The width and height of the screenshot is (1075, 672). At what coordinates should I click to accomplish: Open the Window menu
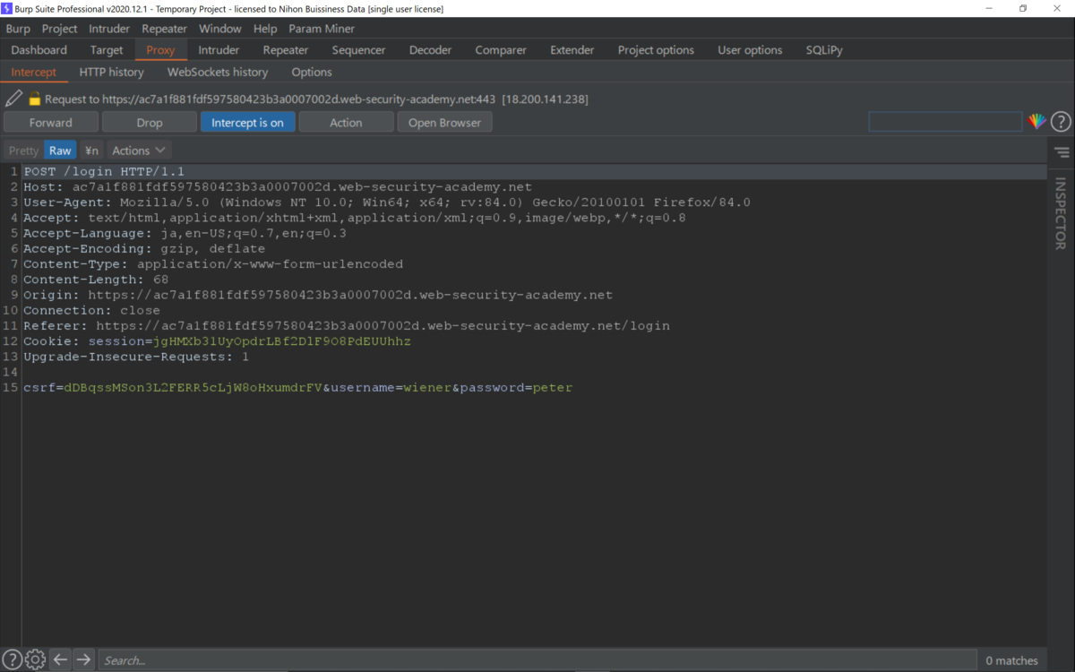click(x=220, y=29)
